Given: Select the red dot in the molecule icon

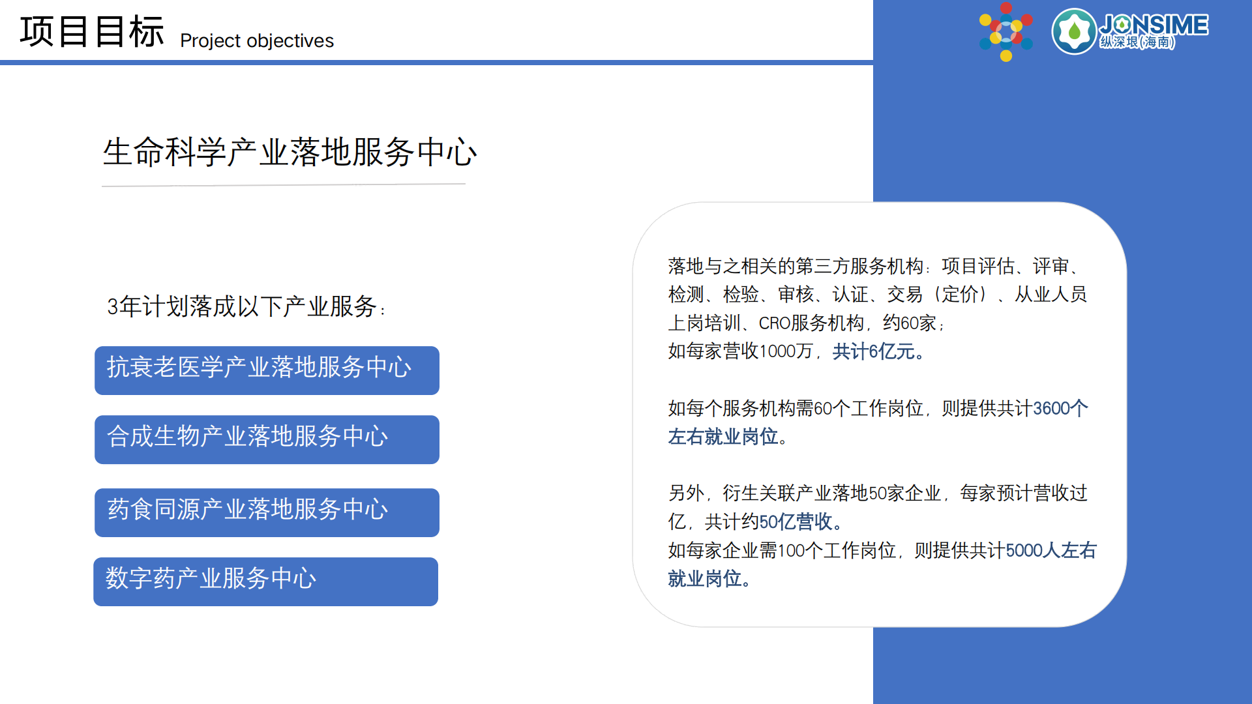Looking at the screenshot, I should pos(1005,8).
